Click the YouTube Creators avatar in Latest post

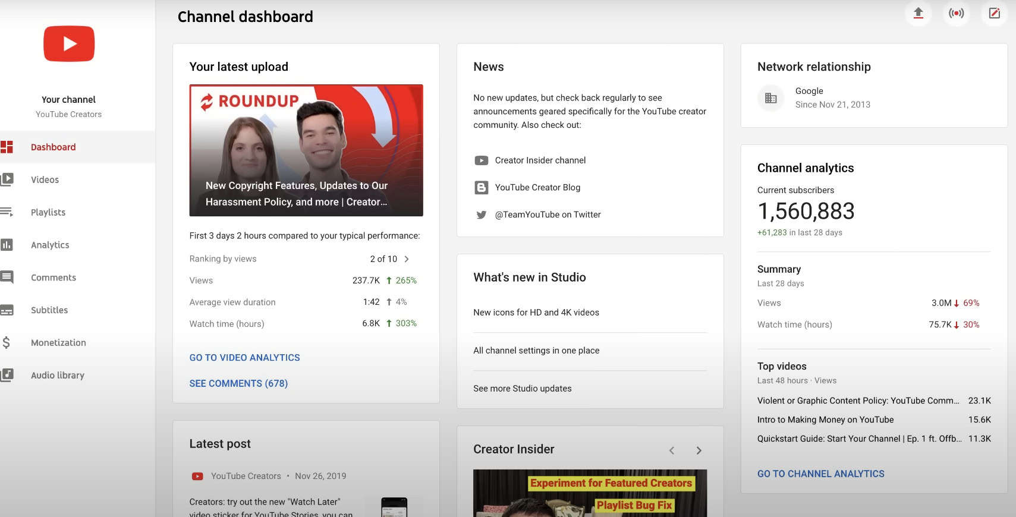[x=197, y=476]
